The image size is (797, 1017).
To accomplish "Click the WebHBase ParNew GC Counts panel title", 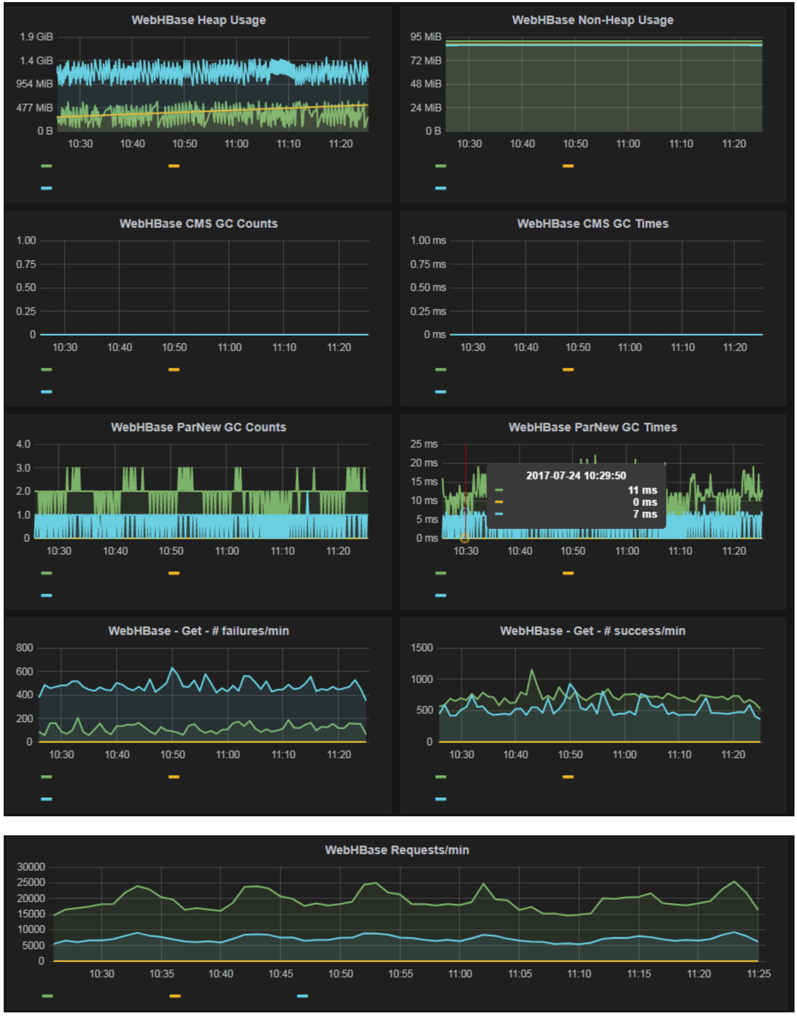I will click(x=198, y=427).
